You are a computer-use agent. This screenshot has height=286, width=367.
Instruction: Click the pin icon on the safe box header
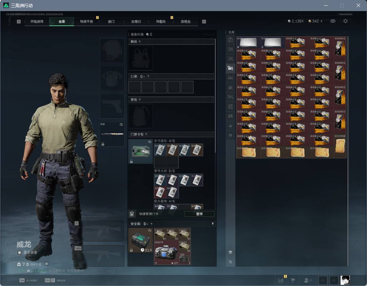click(x=212, y=224)
